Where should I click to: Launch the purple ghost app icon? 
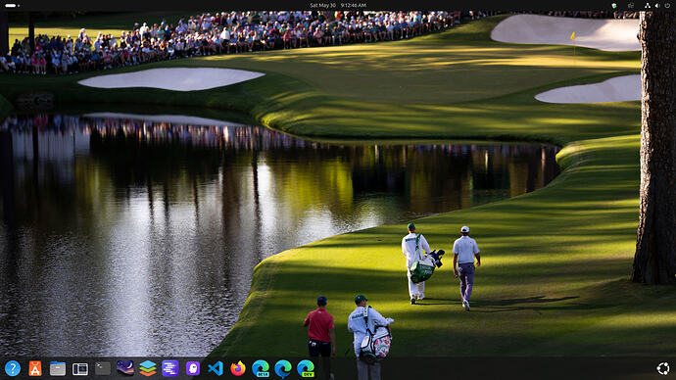point(193,368)
